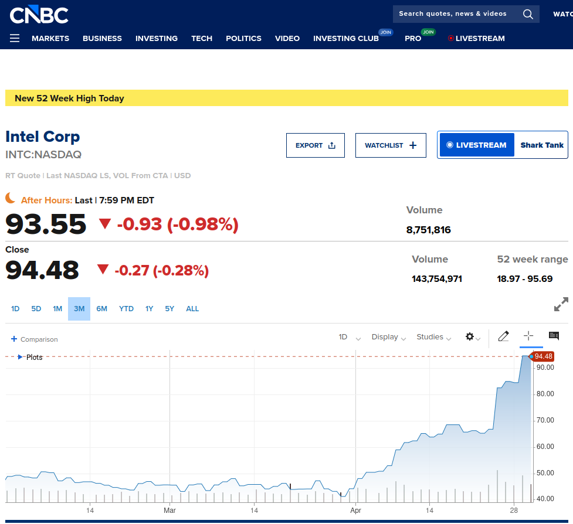The image size is (573, 524).
Task: Open the chart comments icon
Action: click(554, 336)
